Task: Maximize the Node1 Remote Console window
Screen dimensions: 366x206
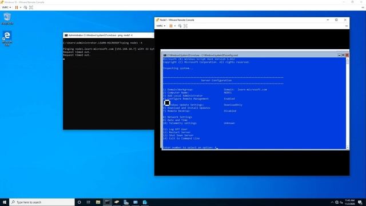Action: click(x=336, y=20)
